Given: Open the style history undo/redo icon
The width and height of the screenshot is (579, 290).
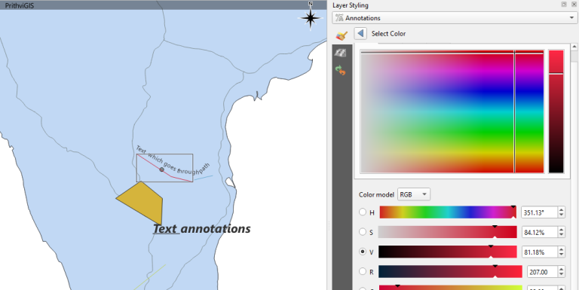Looking at the screenshot, I should point(341,70).
